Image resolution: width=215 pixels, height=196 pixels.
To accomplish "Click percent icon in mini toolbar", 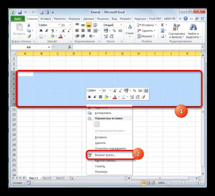I will (134, 91).
